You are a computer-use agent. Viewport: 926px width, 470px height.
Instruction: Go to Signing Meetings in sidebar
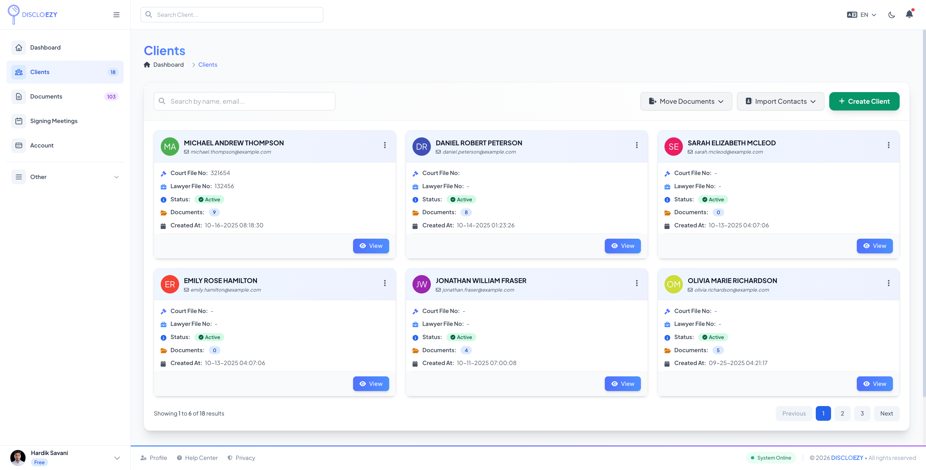(x=54, y=121)
